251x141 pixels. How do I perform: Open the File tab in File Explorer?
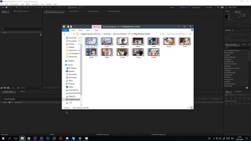pyautogui.click(x=65, y=30)
